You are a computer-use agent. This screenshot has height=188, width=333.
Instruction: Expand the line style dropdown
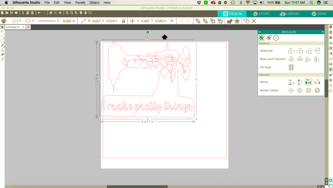coord(58,21)
